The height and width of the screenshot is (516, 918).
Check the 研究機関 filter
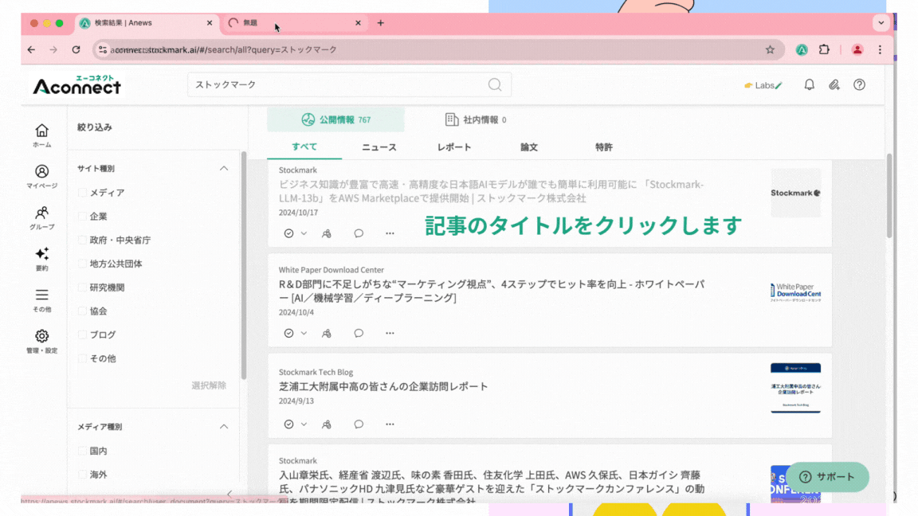point(83,287)
